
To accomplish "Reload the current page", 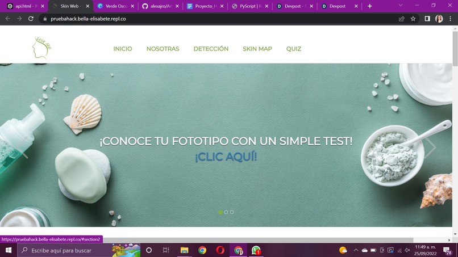I will point(31,19).
